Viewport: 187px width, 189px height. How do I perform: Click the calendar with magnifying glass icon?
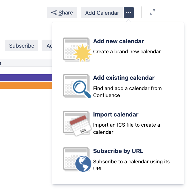[x=77, y=86]
